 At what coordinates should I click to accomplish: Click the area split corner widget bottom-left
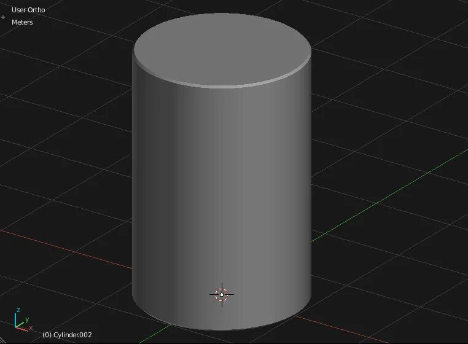(2, 340)
